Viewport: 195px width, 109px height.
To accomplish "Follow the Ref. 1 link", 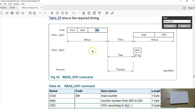I will click(x=129, y=106).
